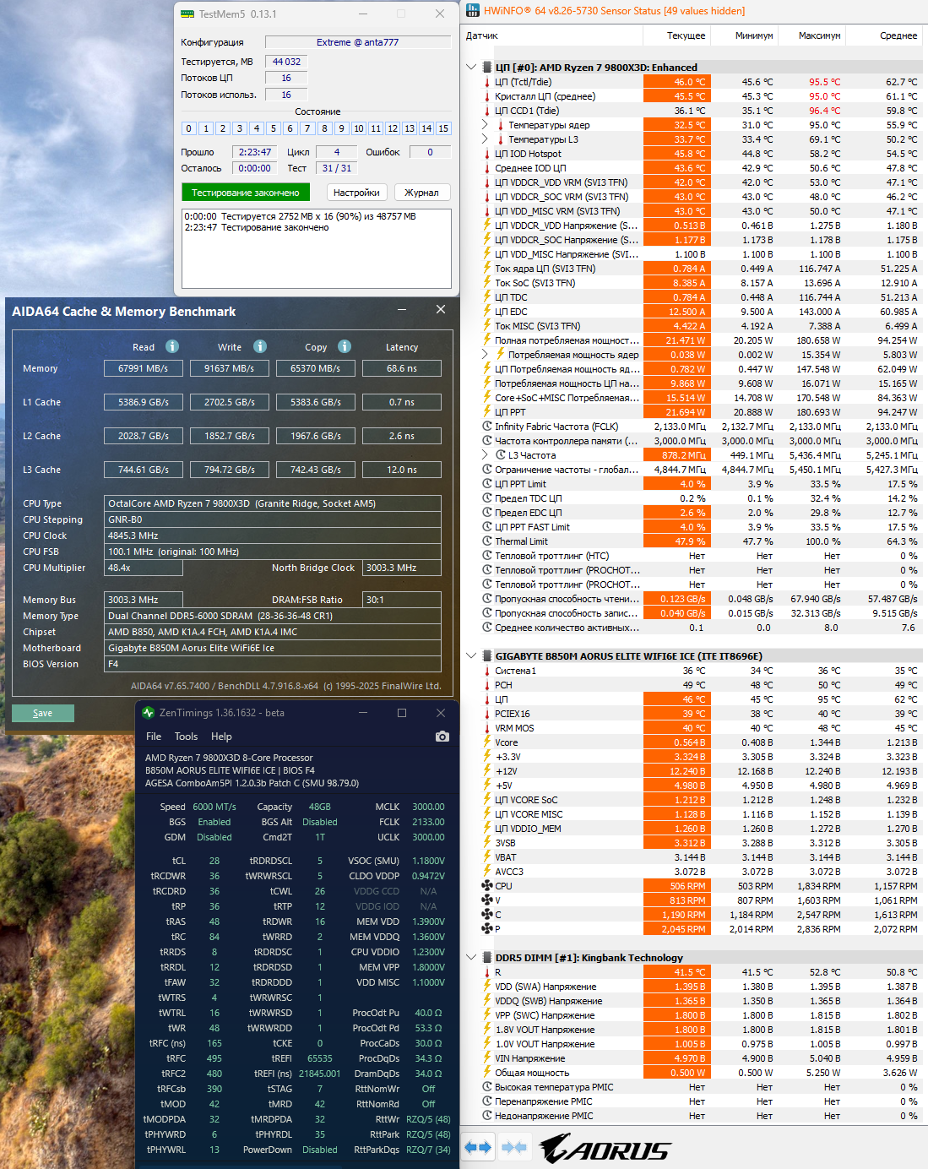Click the Ошибок count field showing 0
The height and width of the screenshot is (1169, 928).
click(430, 152)
